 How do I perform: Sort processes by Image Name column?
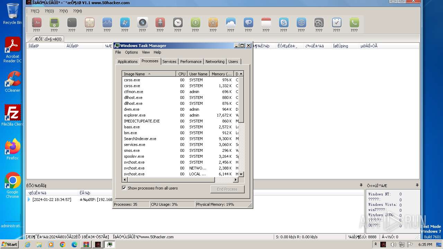coord(149,74)
